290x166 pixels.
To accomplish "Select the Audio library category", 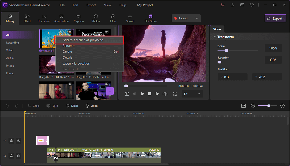I will click(x=10, y=58).
